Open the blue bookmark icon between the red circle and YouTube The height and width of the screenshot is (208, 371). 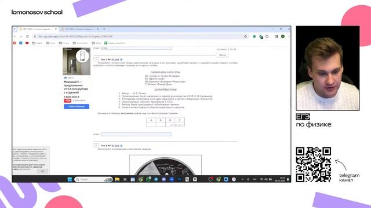click(x=21, y=43)
